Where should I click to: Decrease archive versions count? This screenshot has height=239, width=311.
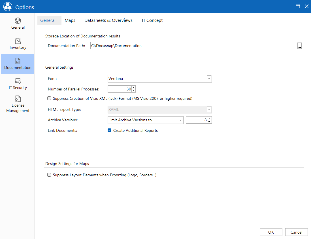(209, 122)
